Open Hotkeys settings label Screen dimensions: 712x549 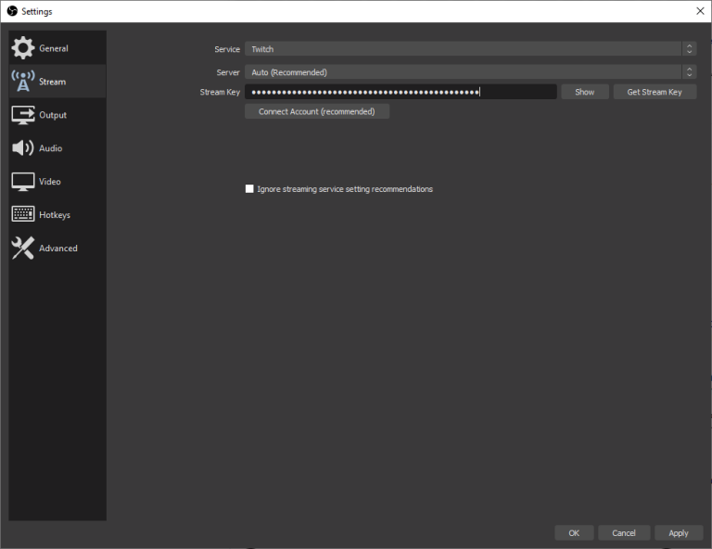(55, 215)
